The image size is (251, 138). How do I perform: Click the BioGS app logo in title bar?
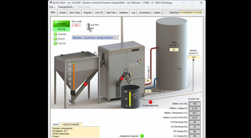click(x=50, y=3)
